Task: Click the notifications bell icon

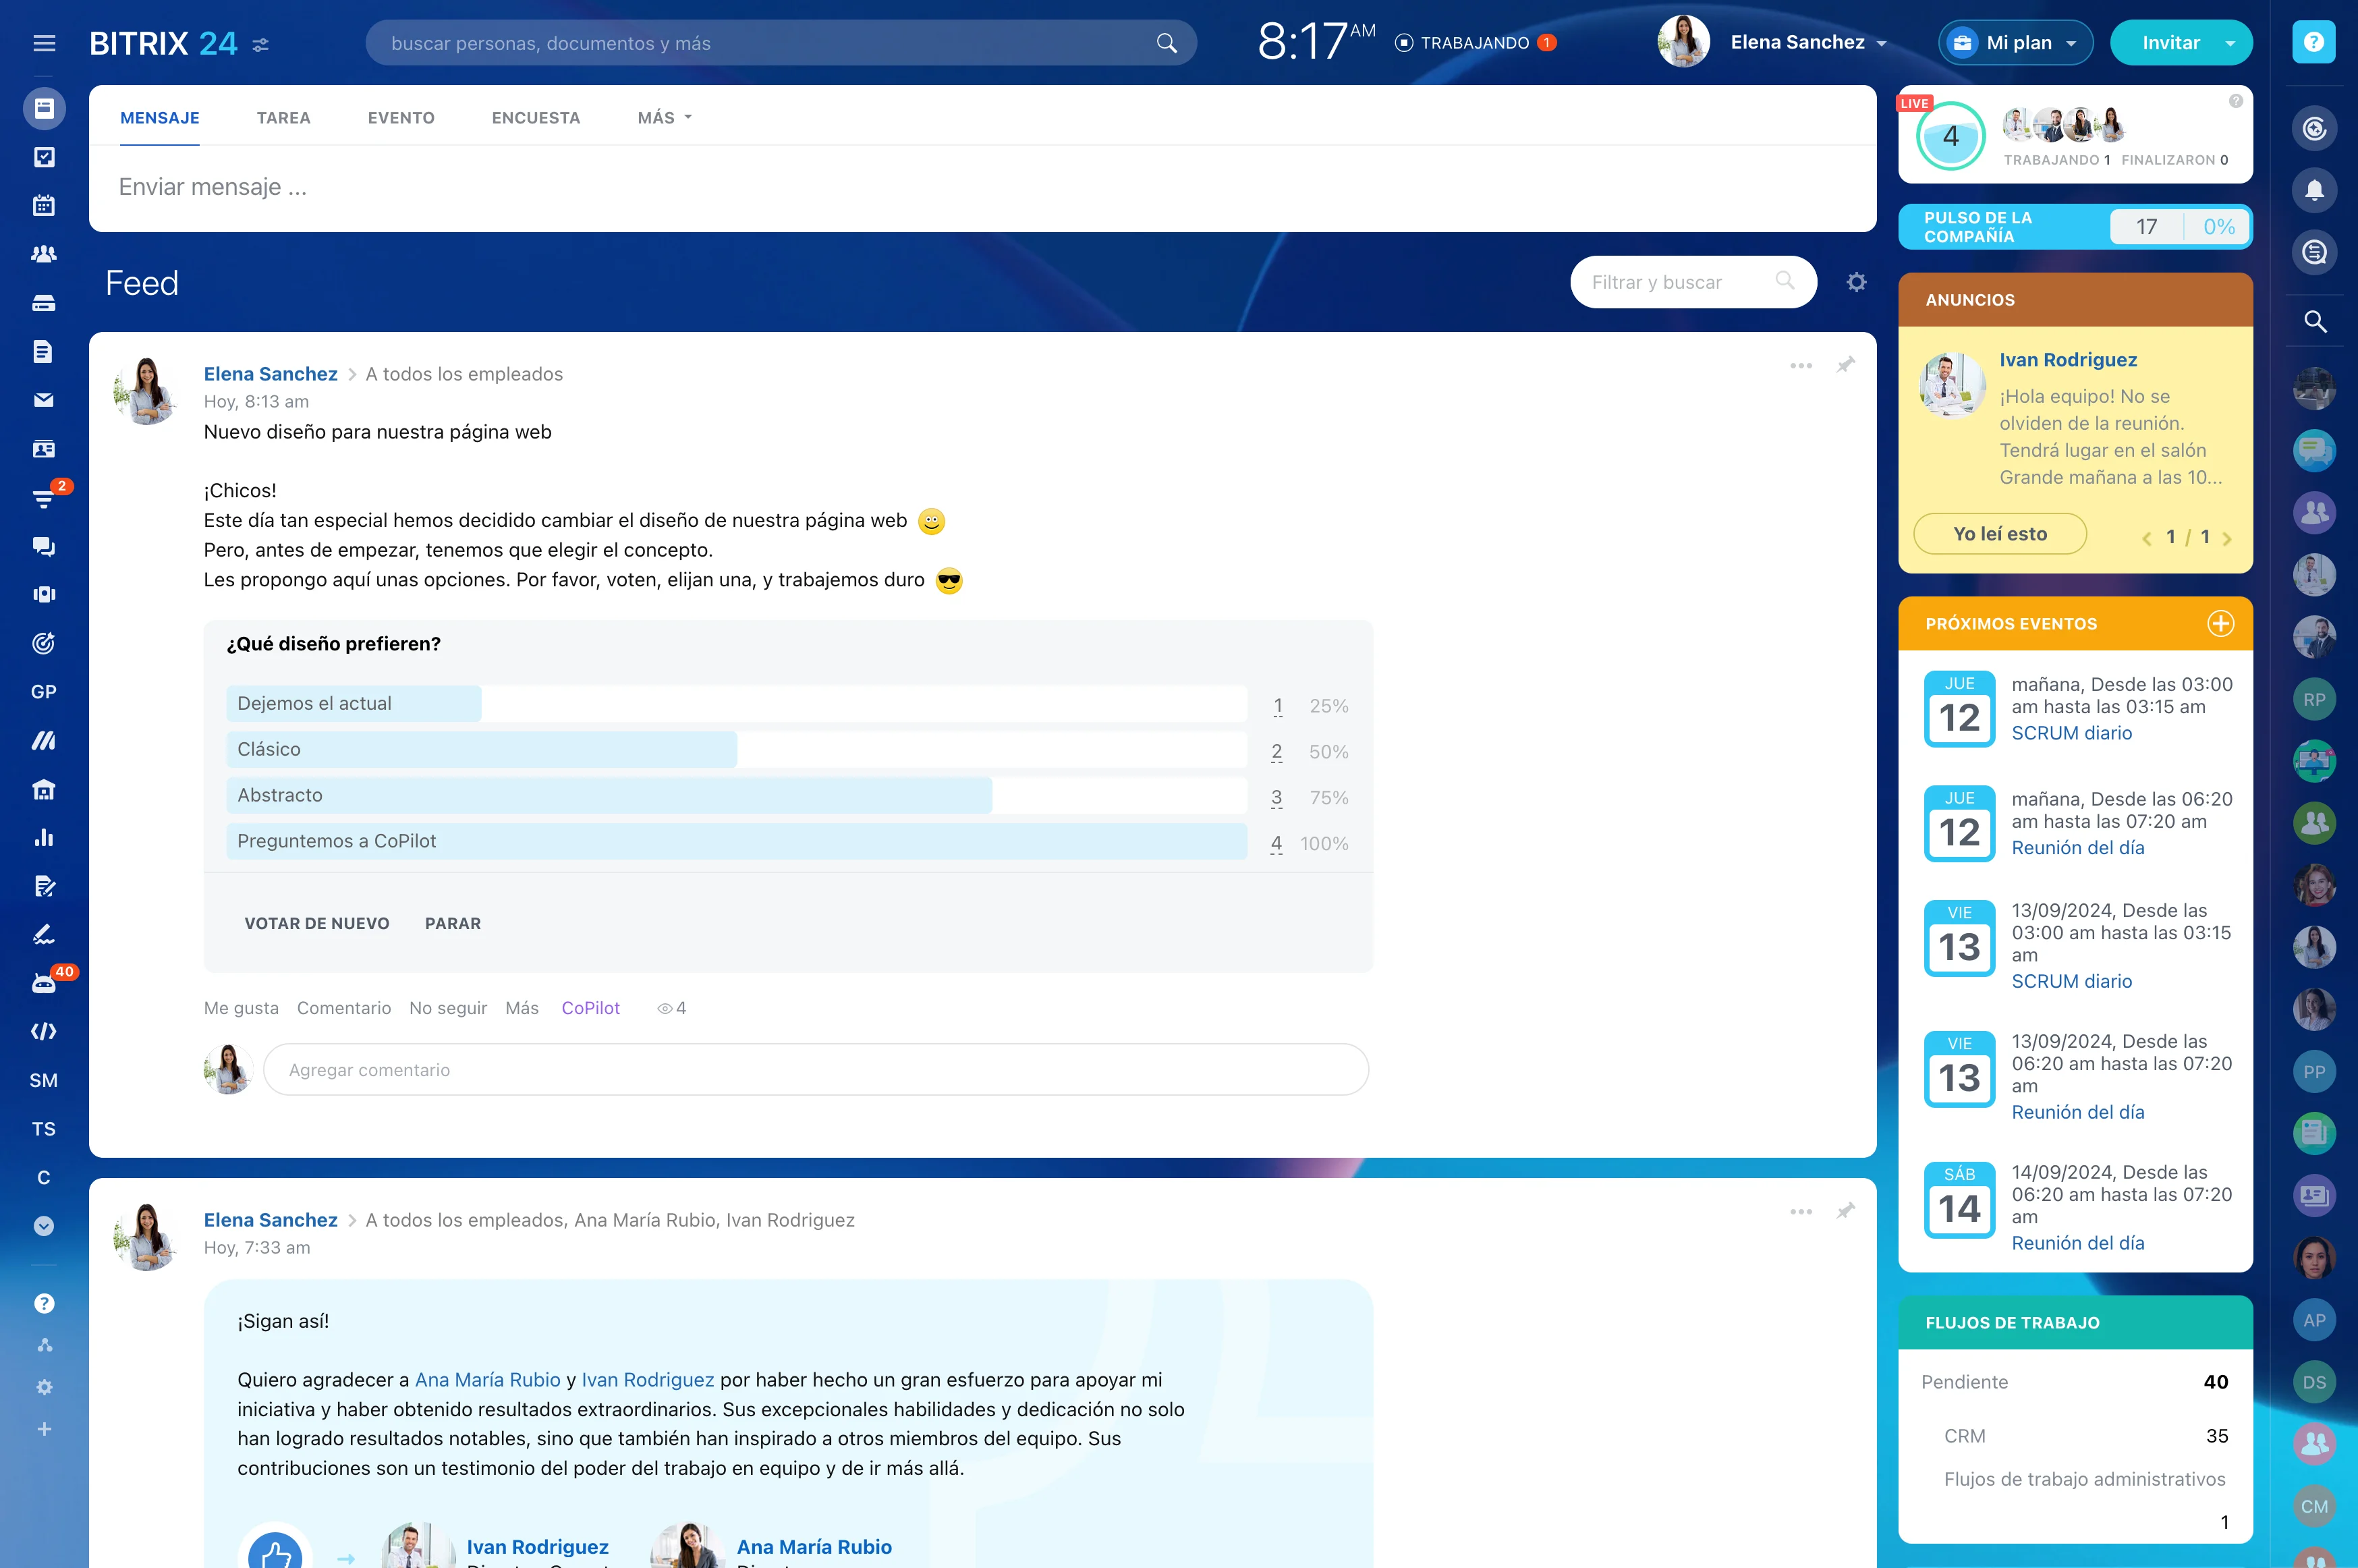Action: (x=2314, y=190)
